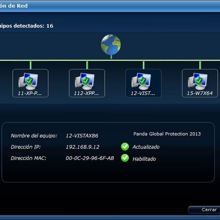The width and height of the screenshot is (220, 220).
Task: Click the window title bar text
Action: tap(14, 6)
